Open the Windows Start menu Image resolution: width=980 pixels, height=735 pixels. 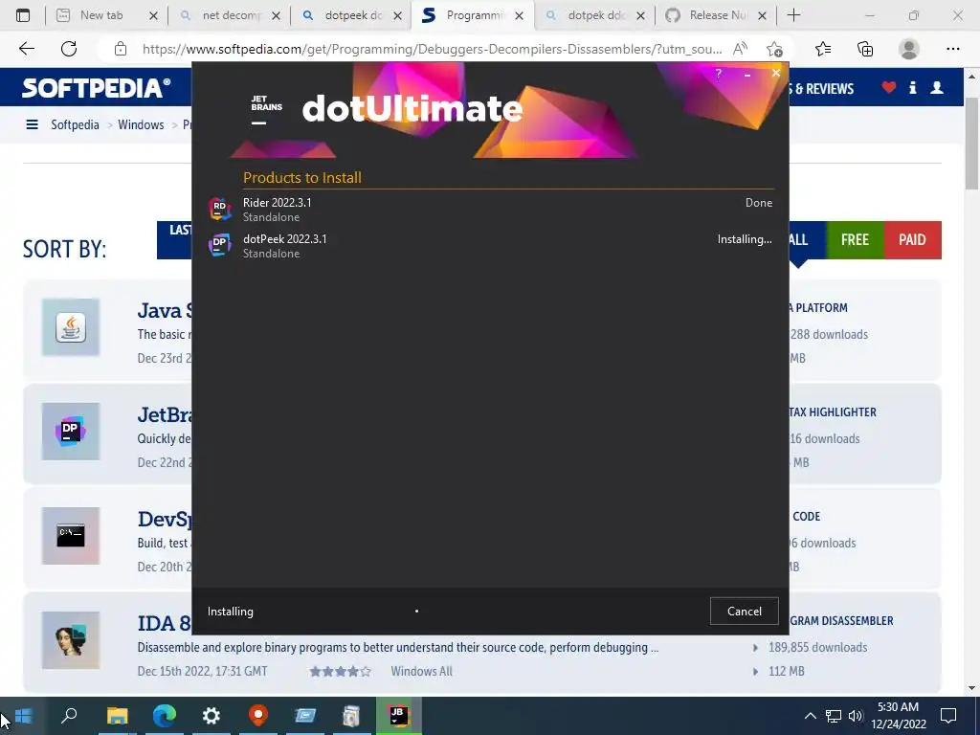click(x=23, y=716)
